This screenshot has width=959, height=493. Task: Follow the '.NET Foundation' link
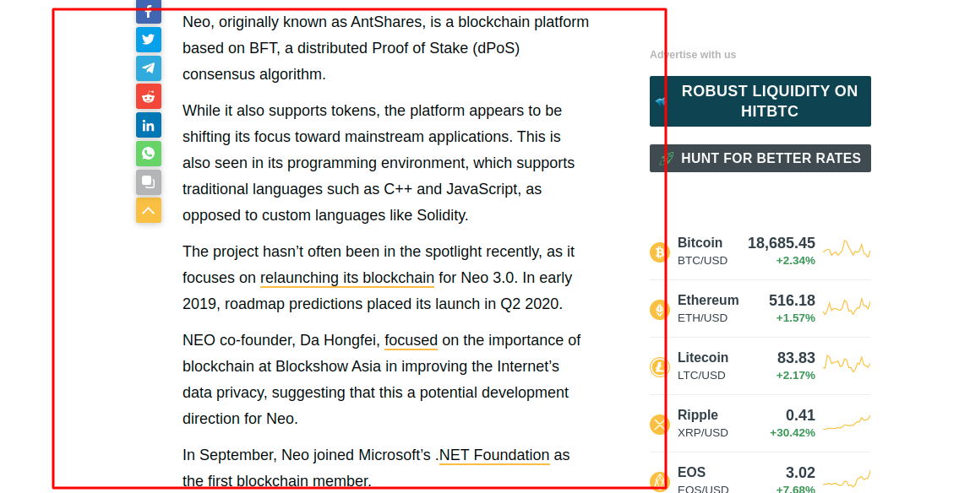point(494,455)
